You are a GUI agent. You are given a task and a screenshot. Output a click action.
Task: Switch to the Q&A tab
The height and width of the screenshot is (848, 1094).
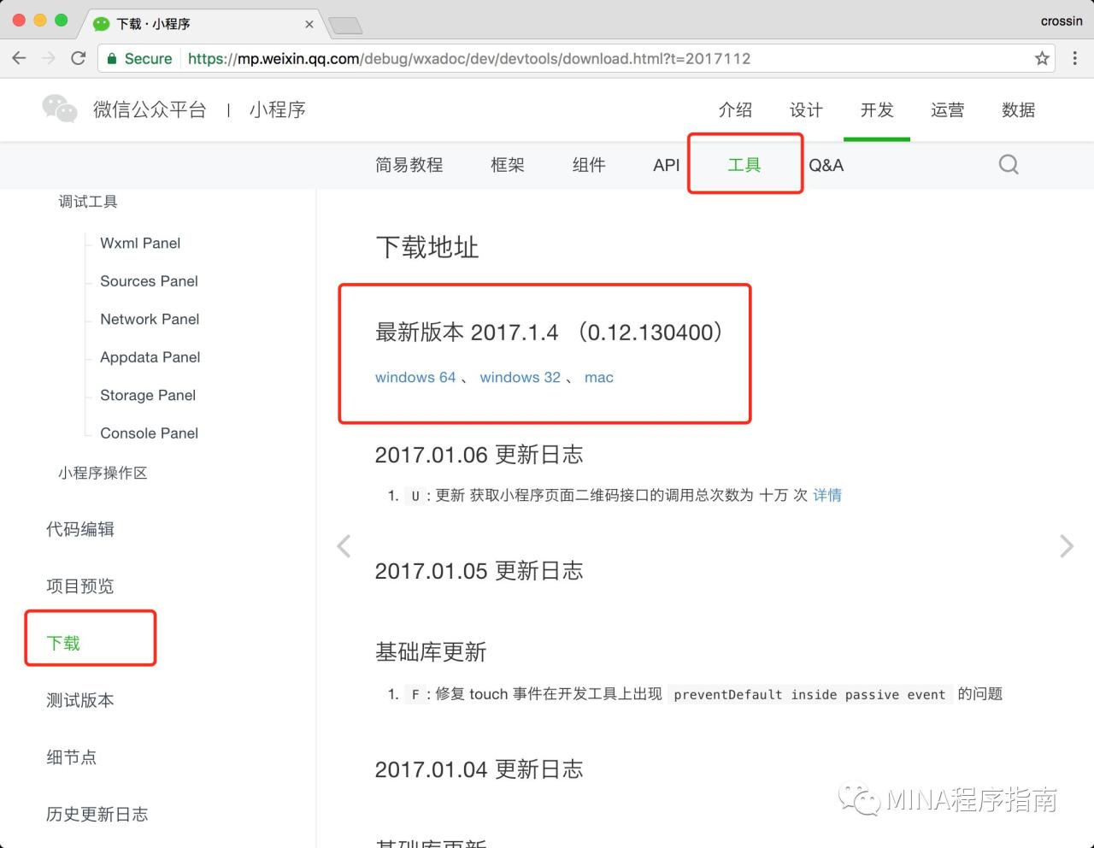(x=826, y=165)
